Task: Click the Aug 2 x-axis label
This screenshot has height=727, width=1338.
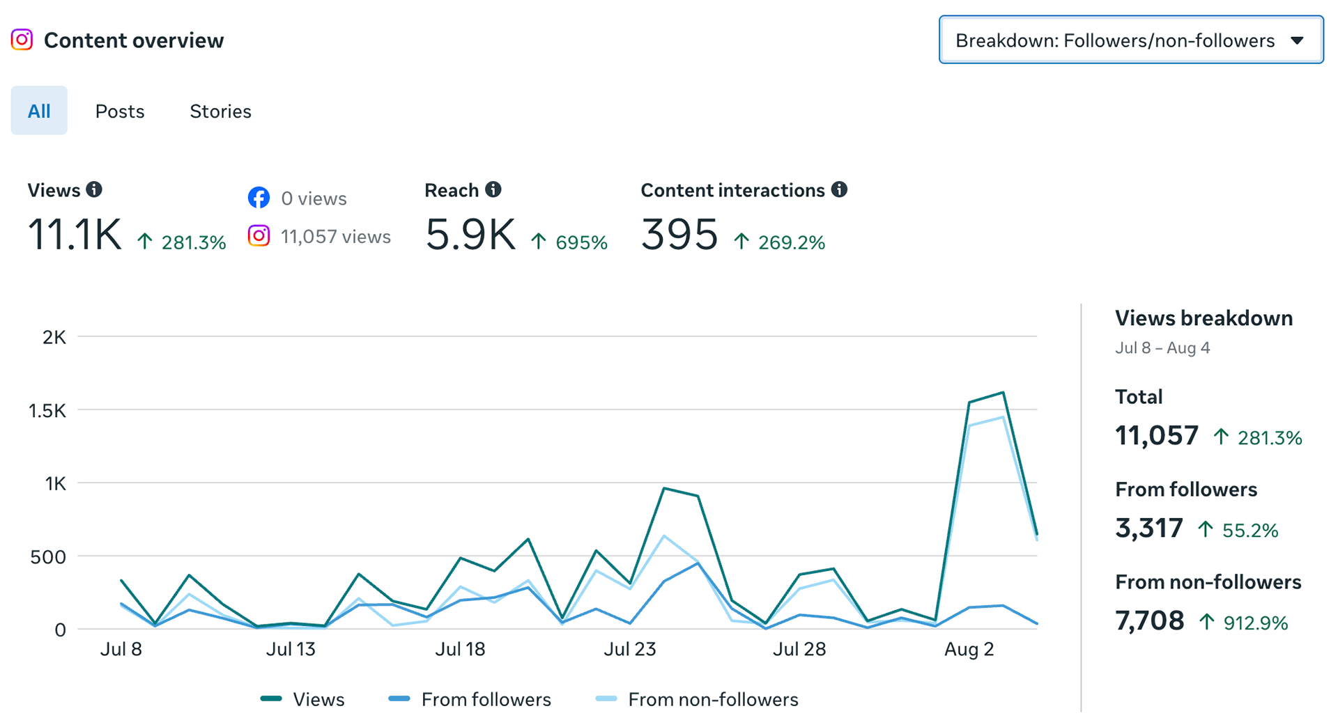Action: 969,649
